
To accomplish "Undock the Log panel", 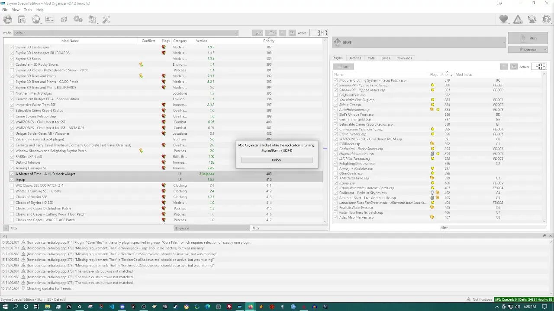I will [x=545, y=236].
